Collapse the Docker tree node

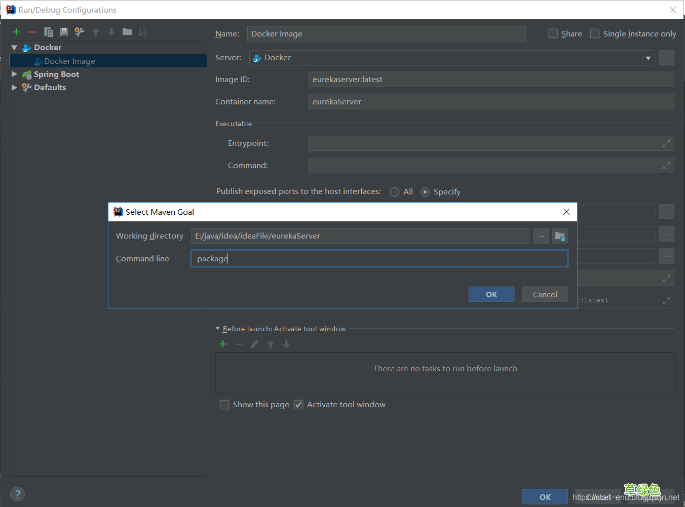click(14, 48)
